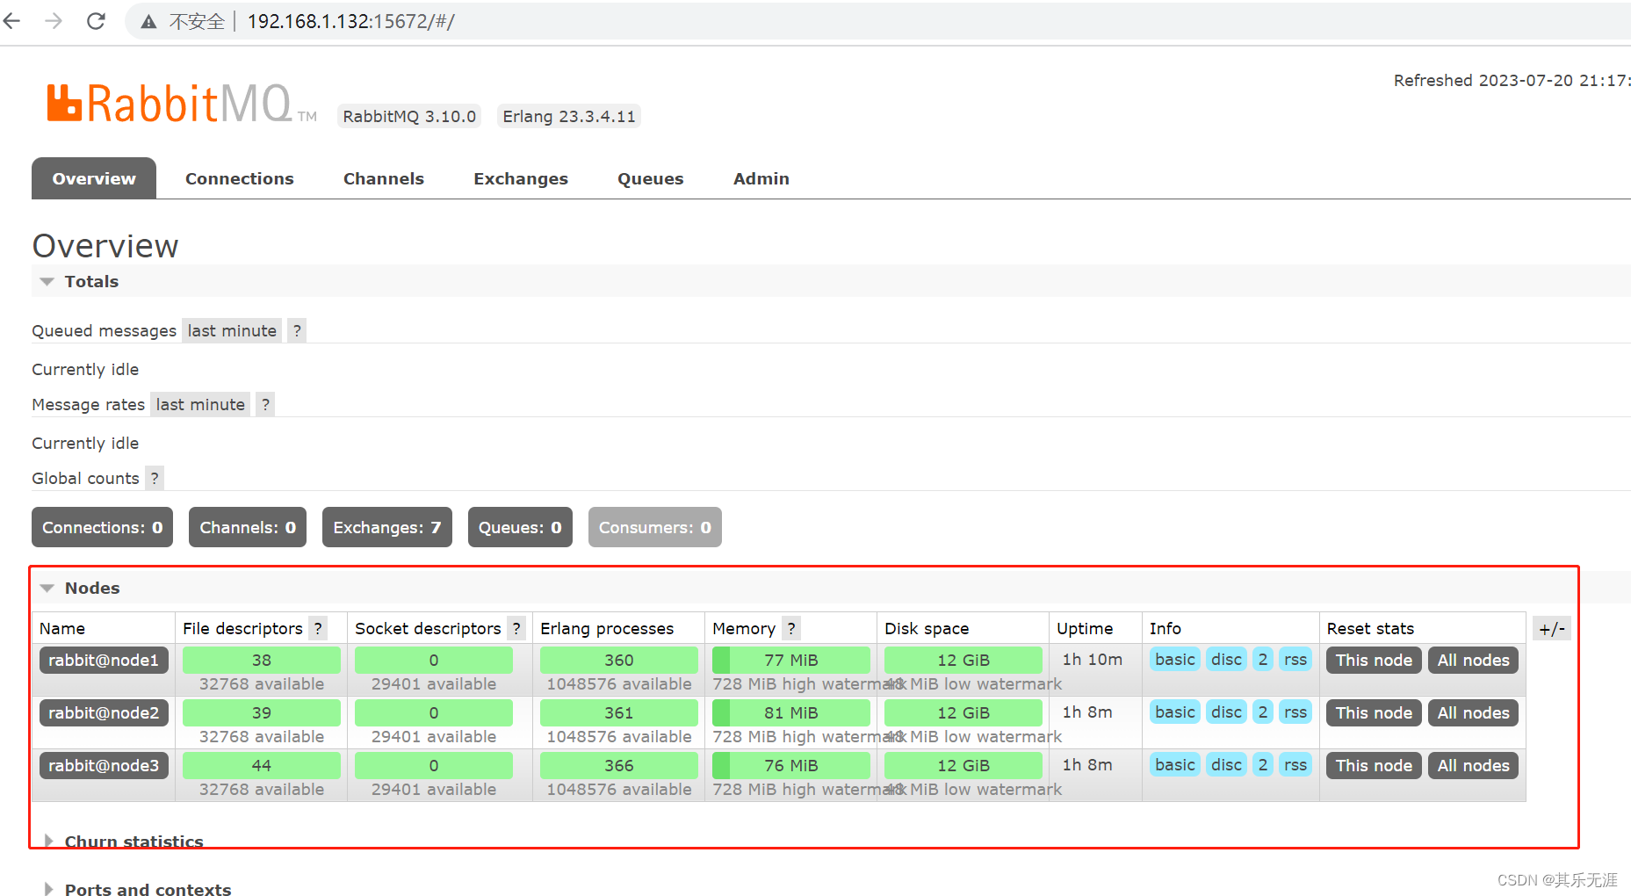
Task: Click the rss tag on rabbit@node3
Action: (1295, 764)
